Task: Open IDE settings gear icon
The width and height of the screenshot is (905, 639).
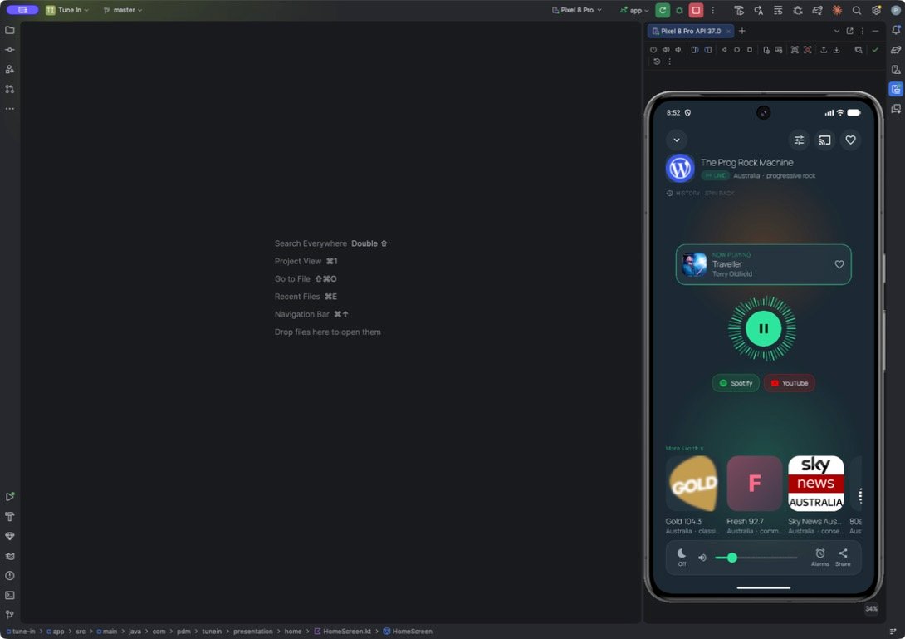Action: (x=876, y=10)
